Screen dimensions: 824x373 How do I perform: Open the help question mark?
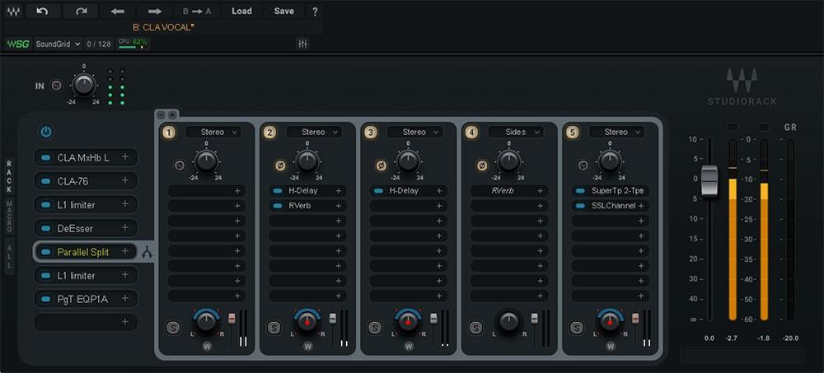click(315, 12)
